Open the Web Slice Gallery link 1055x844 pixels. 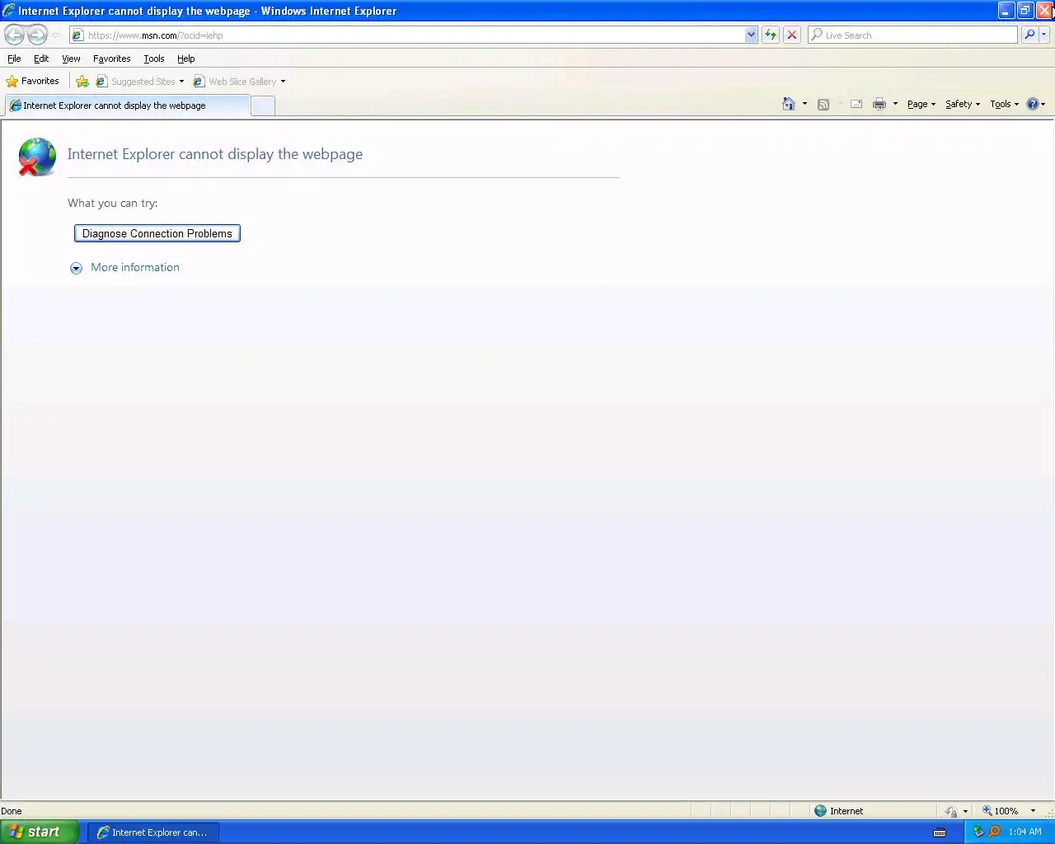pyautogui.click(x=235, y=82)
